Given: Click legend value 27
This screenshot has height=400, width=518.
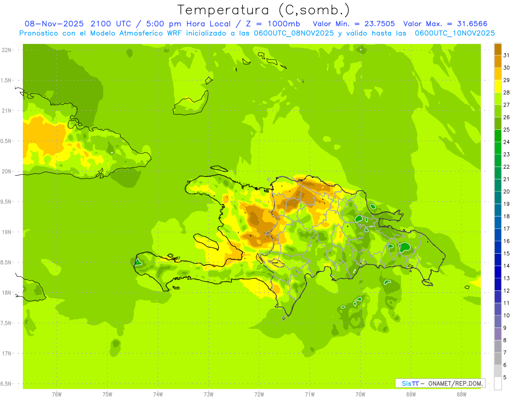Looking at the screenshot, I should 507,105.
